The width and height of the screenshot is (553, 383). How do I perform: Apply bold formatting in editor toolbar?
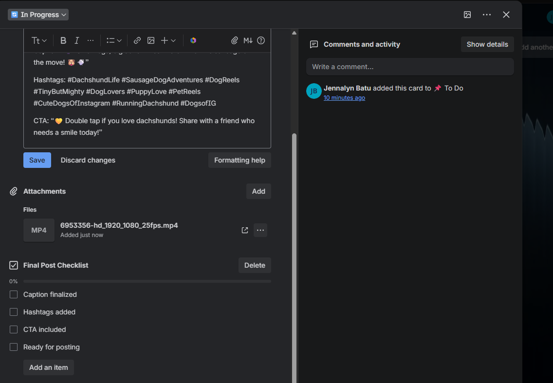coord(63,40)
